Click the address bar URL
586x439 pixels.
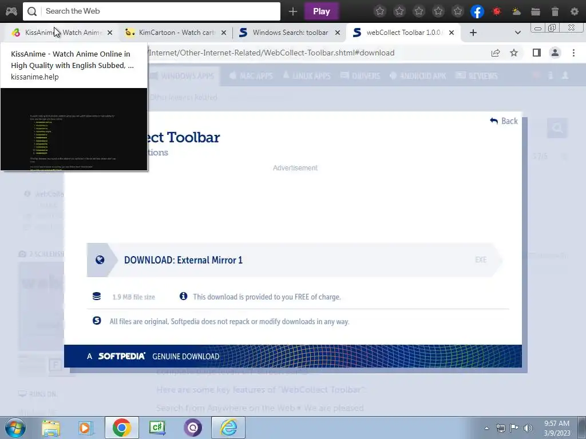pos(271,53)
